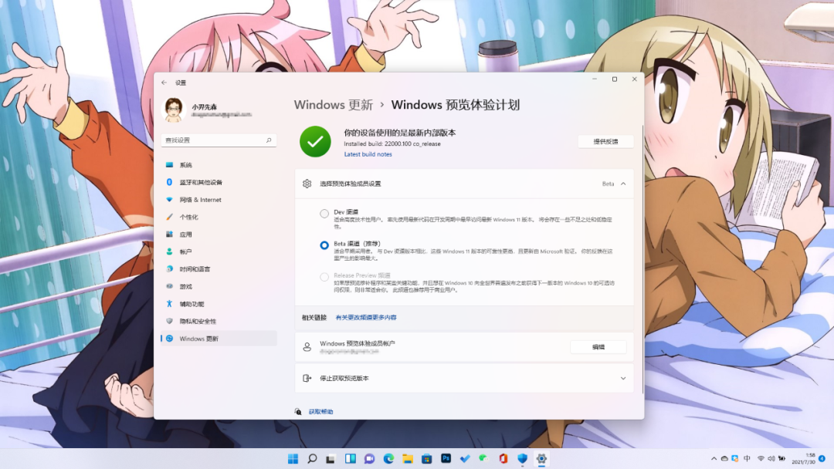Open Office from the taskbar
Image resolution: width=834 pixels, height=469 pixels.
point(503,459)
